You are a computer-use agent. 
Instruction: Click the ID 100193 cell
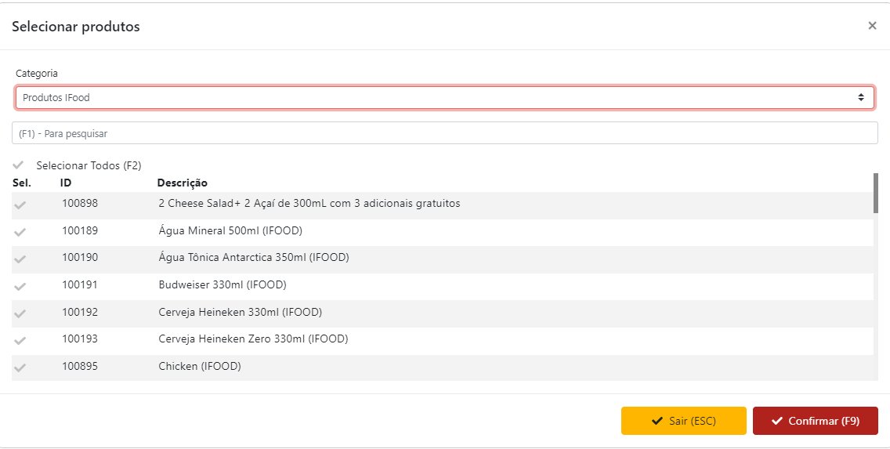point(80,339)
